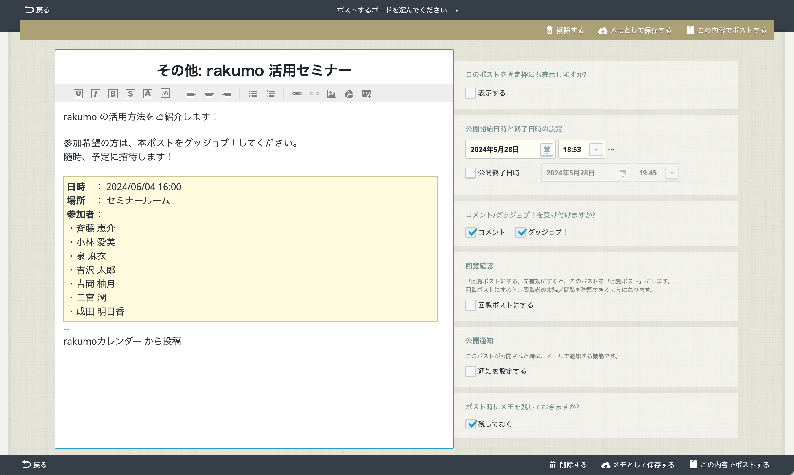Screen dimensions: 794x475
Task: Insert numbered list
Action: 270,93
